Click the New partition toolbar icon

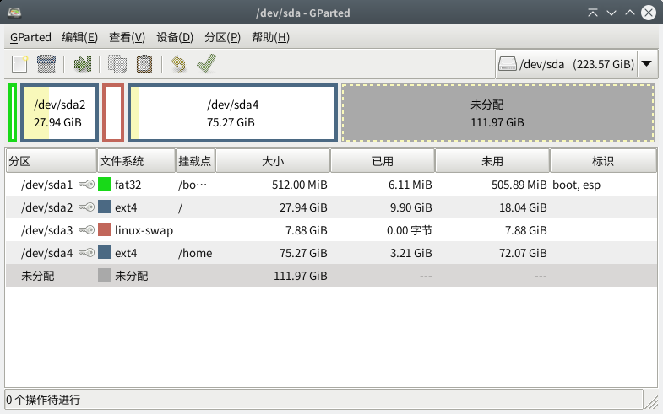pyautogui.click(x=20, y=64)
